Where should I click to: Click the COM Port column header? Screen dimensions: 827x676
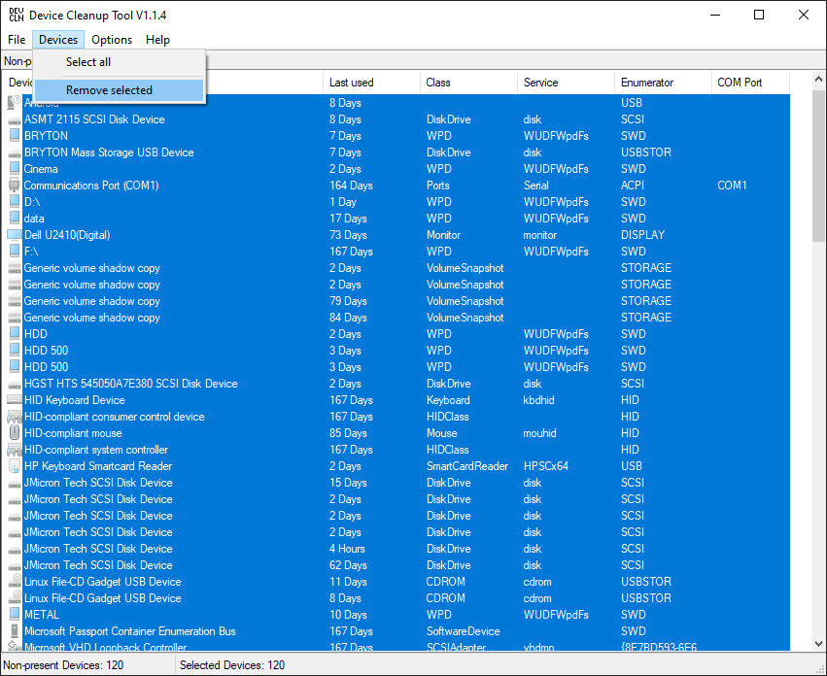coord(750,83)
